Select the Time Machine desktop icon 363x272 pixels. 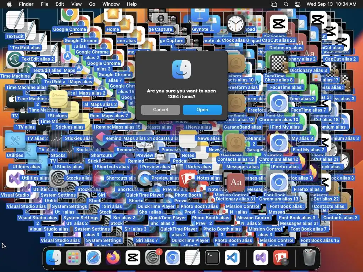(x=15, y=59)
